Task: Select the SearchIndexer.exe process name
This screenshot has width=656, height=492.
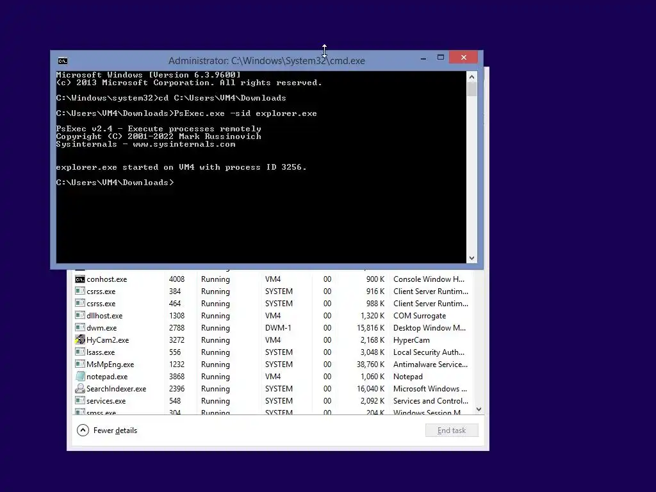Action: [117, 388]
